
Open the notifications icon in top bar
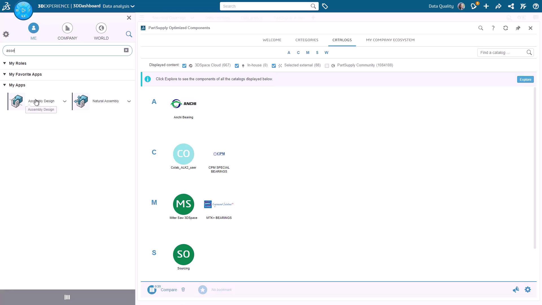click(x=474, y=6)
